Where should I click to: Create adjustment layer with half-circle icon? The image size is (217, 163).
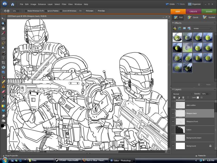pos(179,98)
